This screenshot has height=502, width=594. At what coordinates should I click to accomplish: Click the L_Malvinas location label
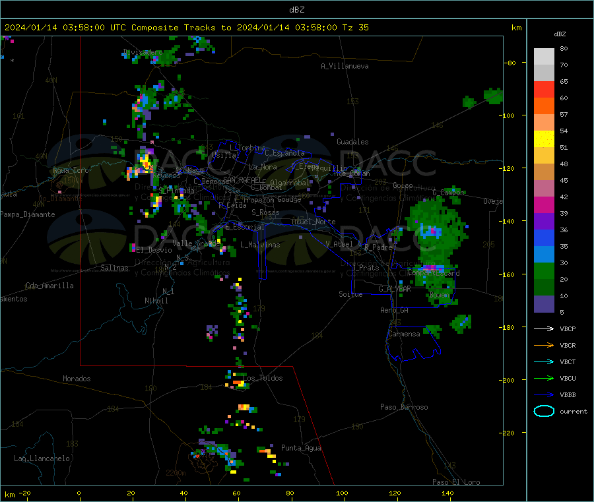[x=260, y=245]
